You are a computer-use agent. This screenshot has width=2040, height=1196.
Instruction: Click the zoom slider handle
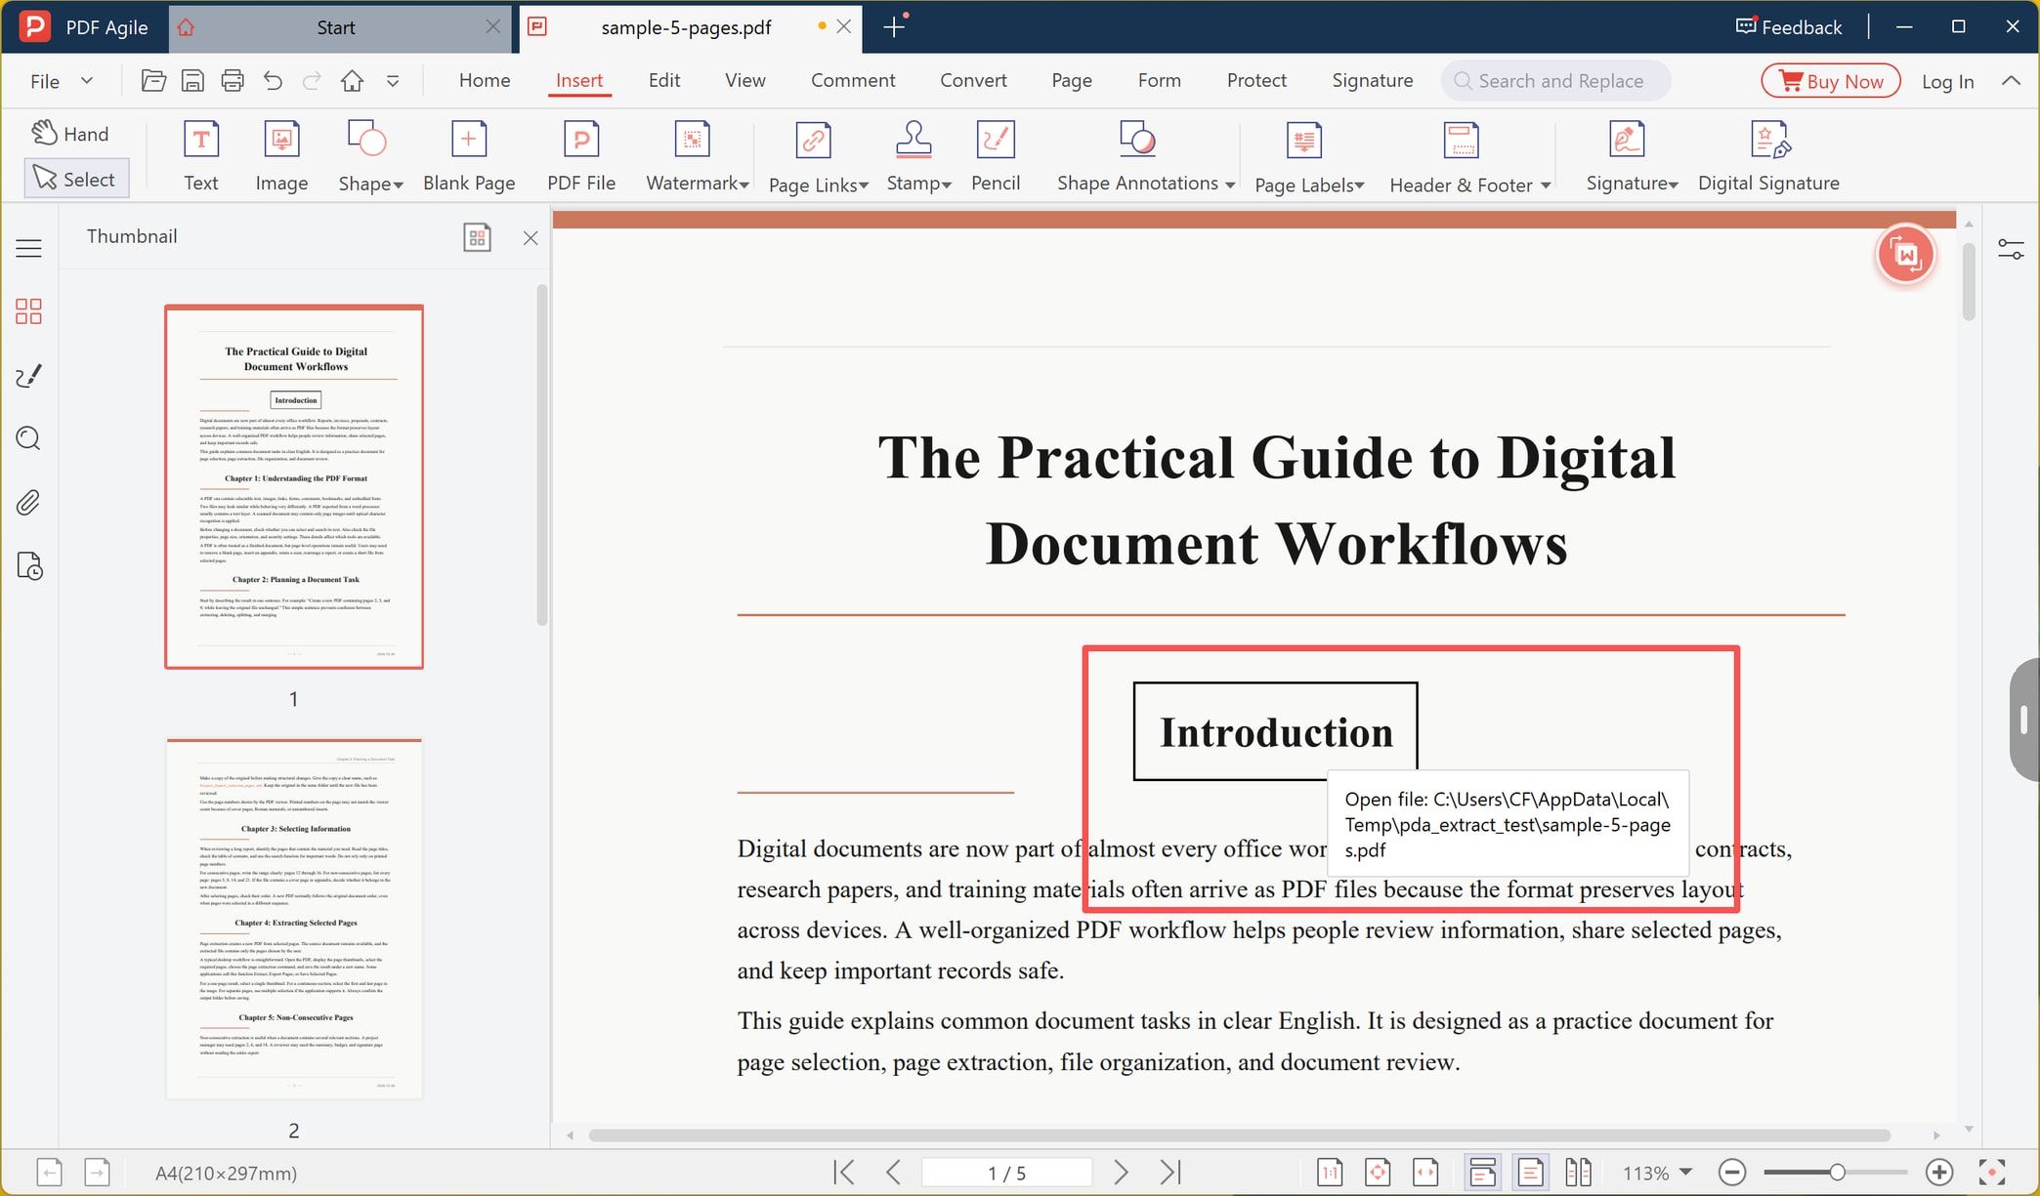(x=1837, y=1172)
